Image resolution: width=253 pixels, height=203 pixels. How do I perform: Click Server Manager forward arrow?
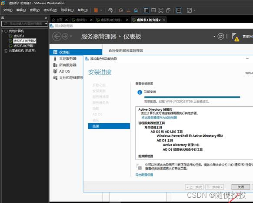(65, 37)
